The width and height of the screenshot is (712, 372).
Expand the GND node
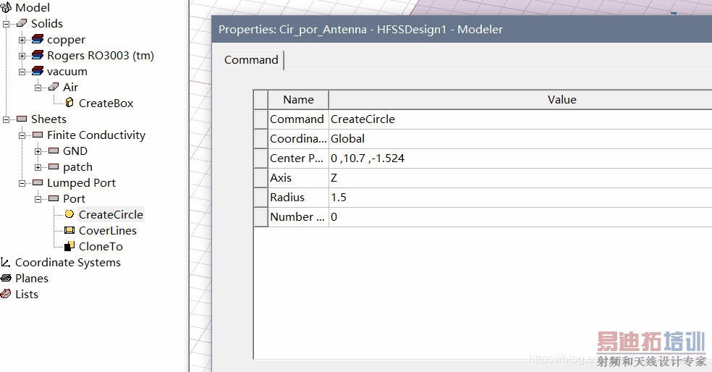click(x=38, y=151)
